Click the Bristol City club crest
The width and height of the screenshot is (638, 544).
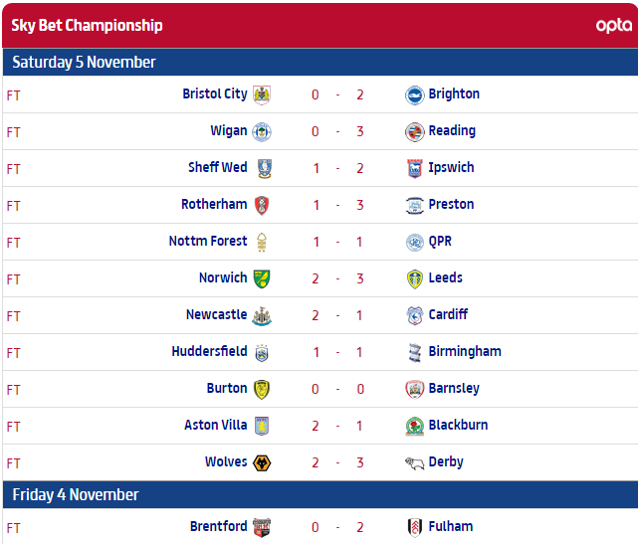point(262,95)
